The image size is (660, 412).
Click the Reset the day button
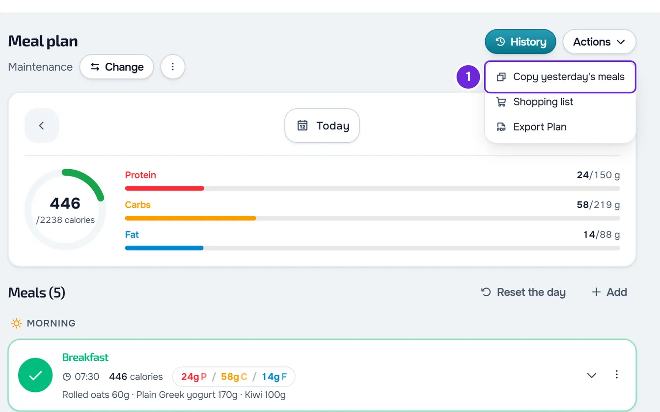[523, 292]
